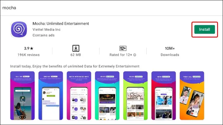Open the Match with Music-Mate screenshot
The image size is (223, 125).
coord(79,95)
